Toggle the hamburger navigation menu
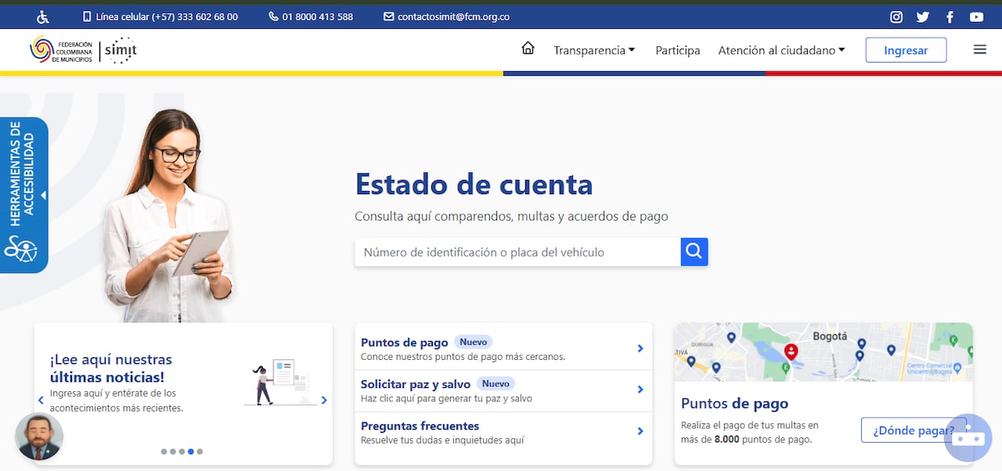This screenshot has width=1002, height=471. [x=979, y=49]
